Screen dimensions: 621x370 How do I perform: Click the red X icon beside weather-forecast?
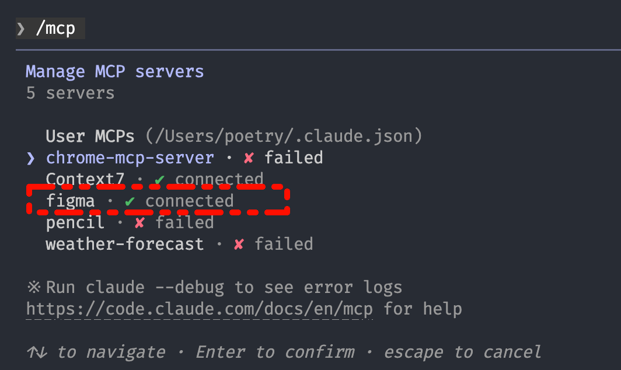(x=239, y=244)
